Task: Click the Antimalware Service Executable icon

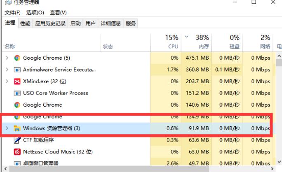Action: (17, 70)
